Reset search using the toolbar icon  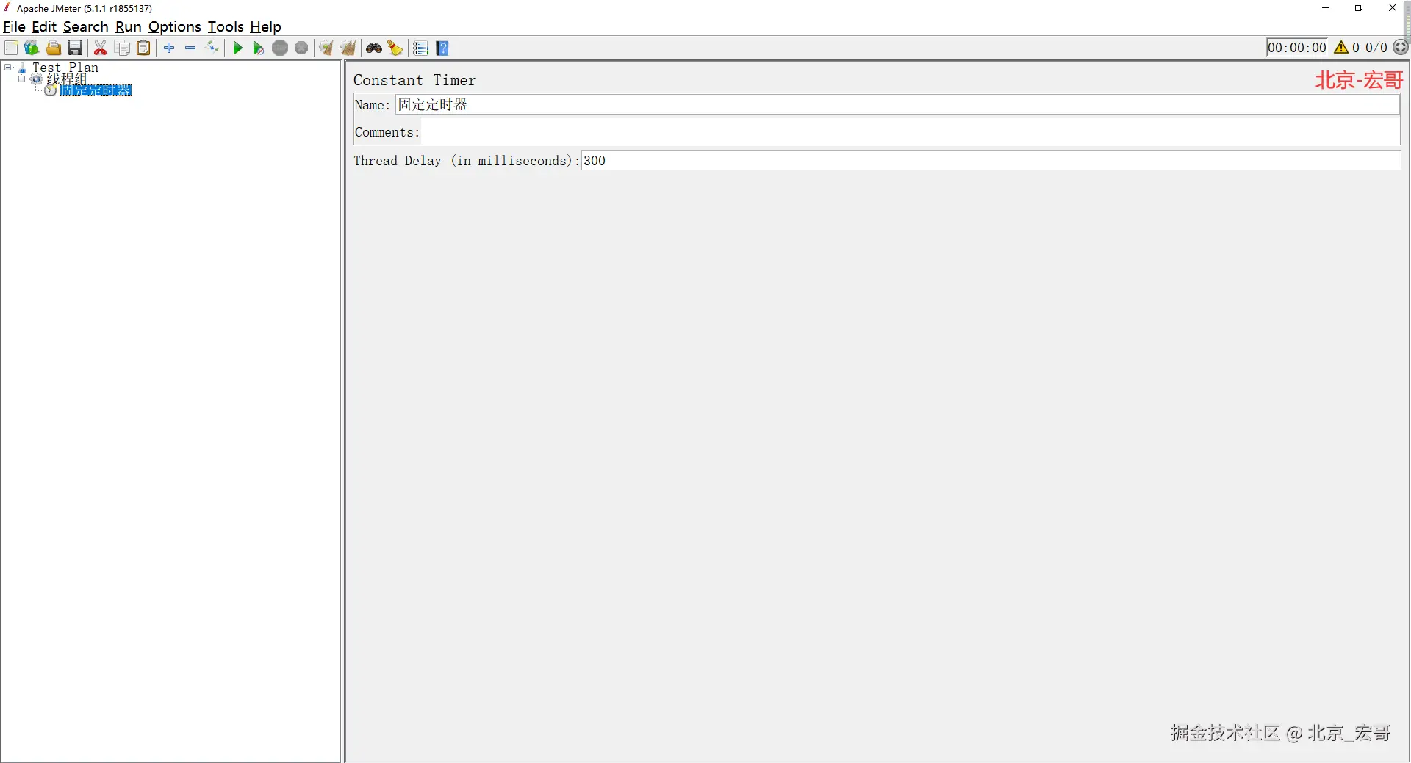(395, 48)
